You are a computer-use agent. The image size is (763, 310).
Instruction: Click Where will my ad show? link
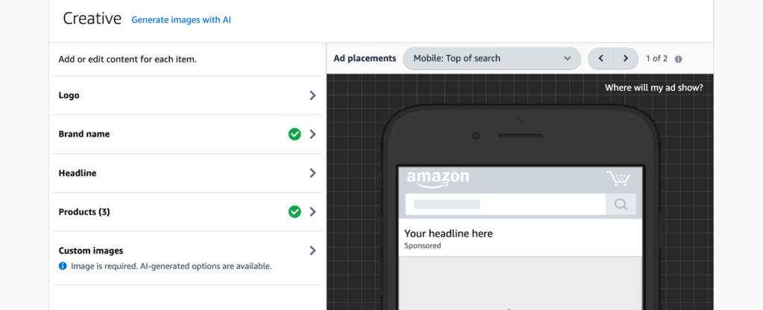tap(653, 88)
